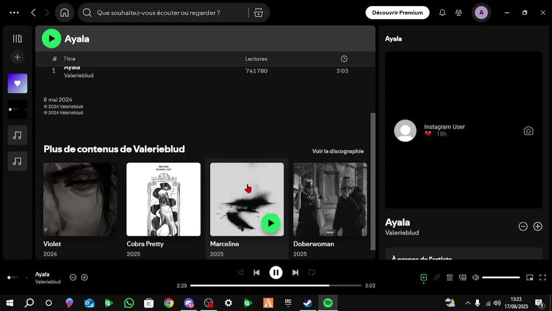
Task: Open the queue icon
Action: tap(449, 277)
